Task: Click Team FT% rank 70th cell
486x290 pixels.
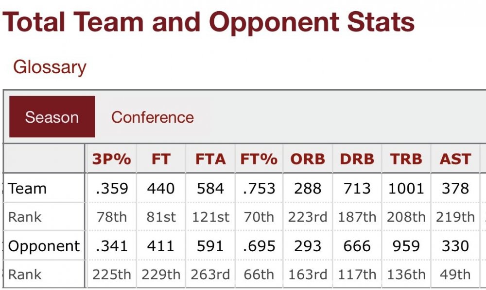Action: click(x=259, y=217)
